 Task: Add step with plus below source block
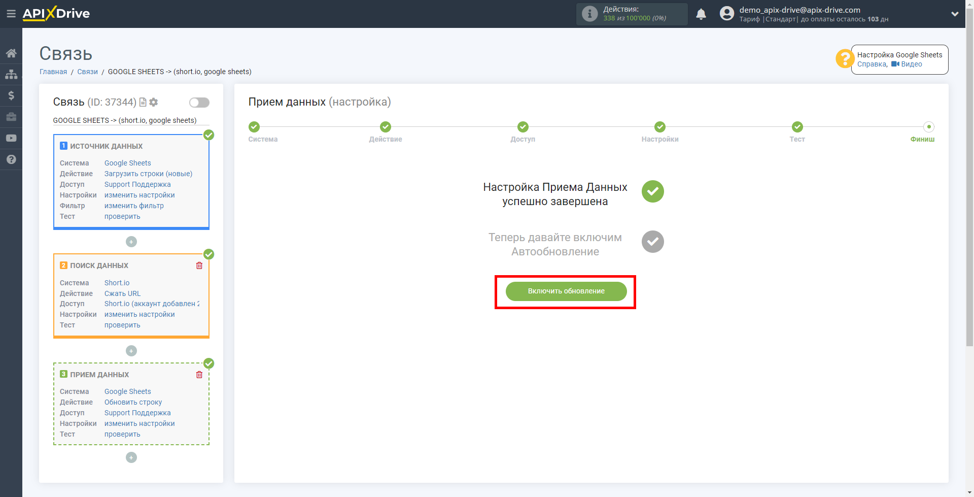pyautogui.click(x=131, y=242)
